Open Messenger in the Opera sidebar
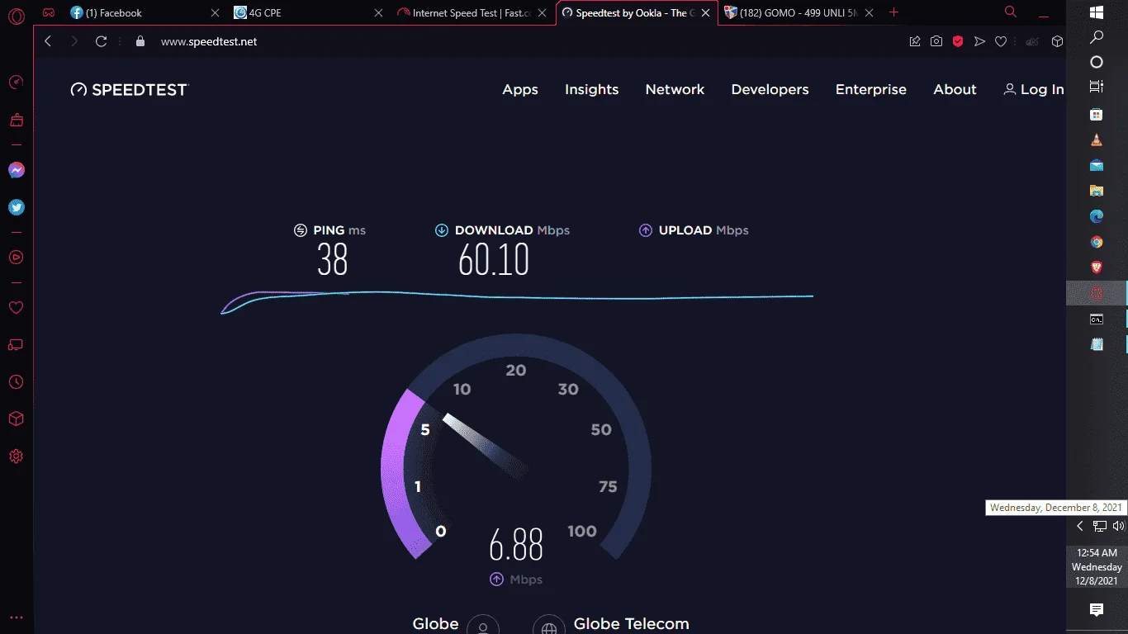 16,170
